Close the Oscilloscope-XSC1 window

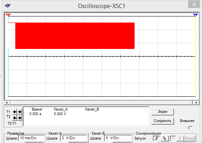pyautogui.click(x=194, y=5)
